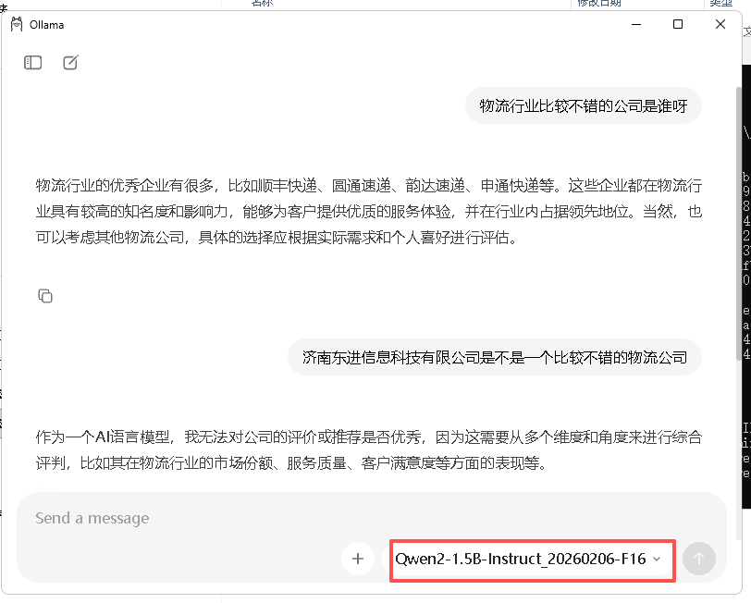The image size is (751, 603).
Task: Maximize the Ollama window
Action: click(678, 24)
